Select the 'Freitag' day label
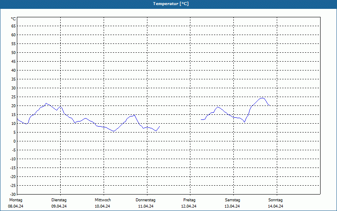Viewport: 337px width, 211px height. point(189,200)
